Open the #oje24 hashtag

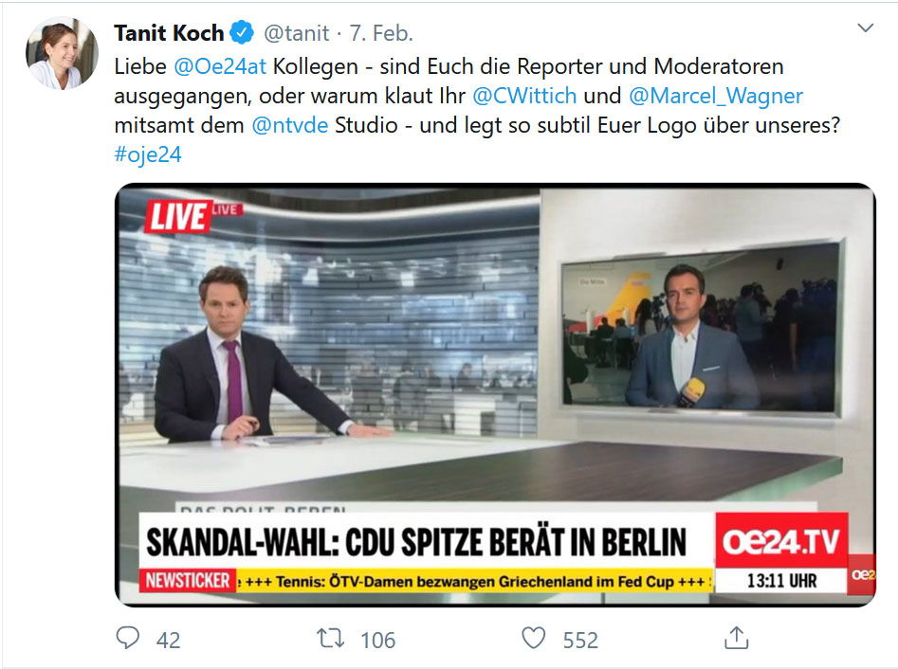click(x=148, y=154)
